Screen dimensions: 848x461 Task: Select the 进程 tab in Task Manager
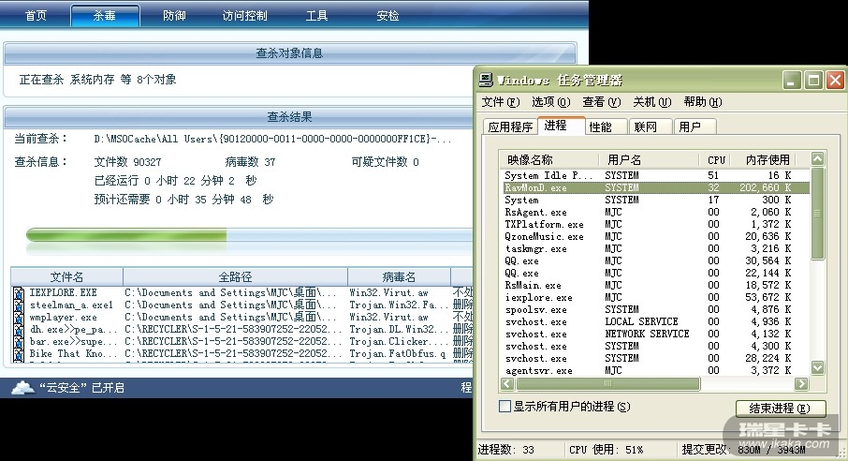pos(561,126)
